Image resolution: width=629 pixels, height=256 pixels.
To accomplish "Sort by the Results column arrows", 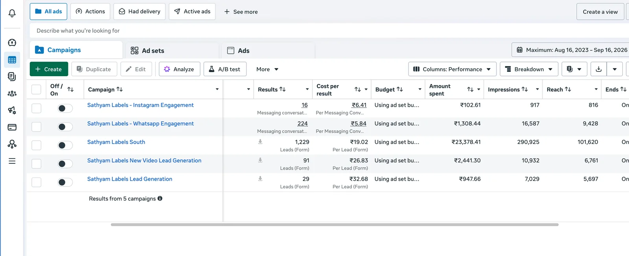I will [282, 90].
